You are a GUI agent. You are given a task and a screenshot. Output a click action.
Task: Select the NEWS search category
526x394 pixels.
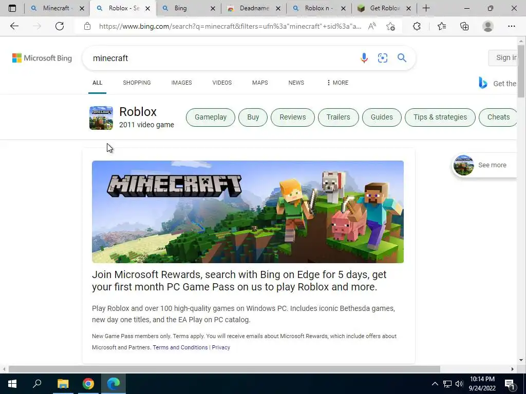click(x=296, y=83)
